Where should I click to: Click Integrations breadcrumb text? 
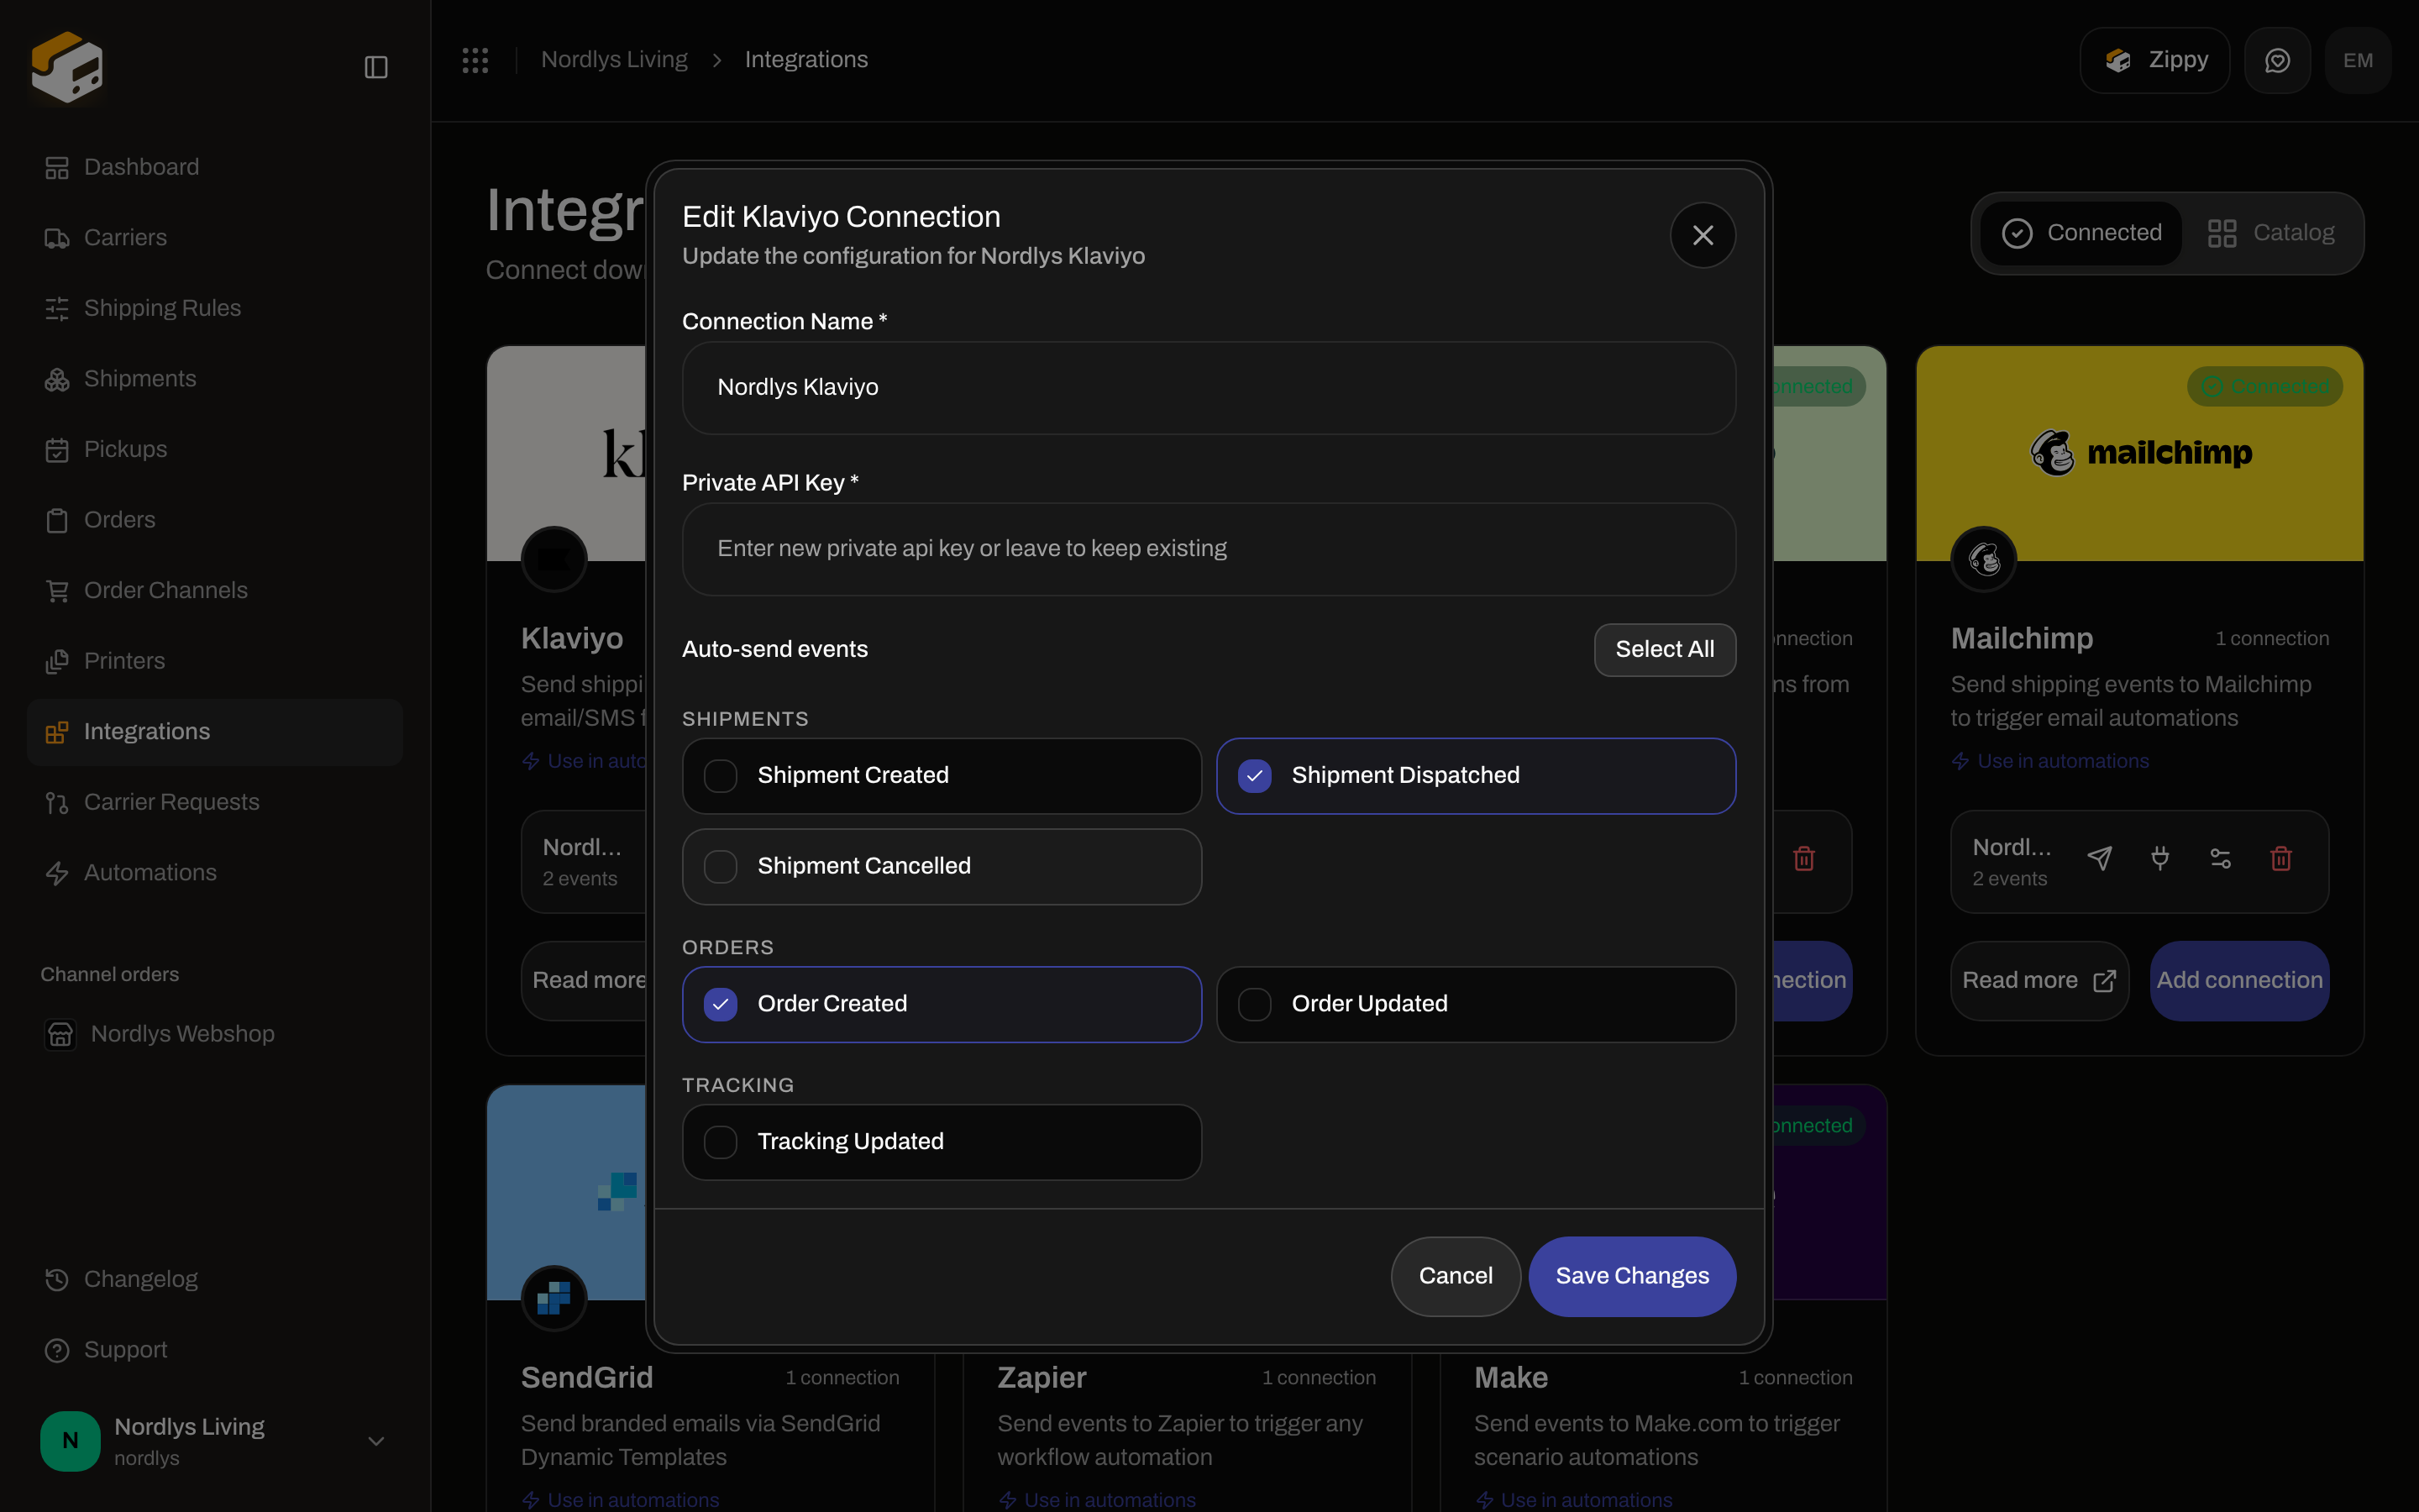pos(806,60)
